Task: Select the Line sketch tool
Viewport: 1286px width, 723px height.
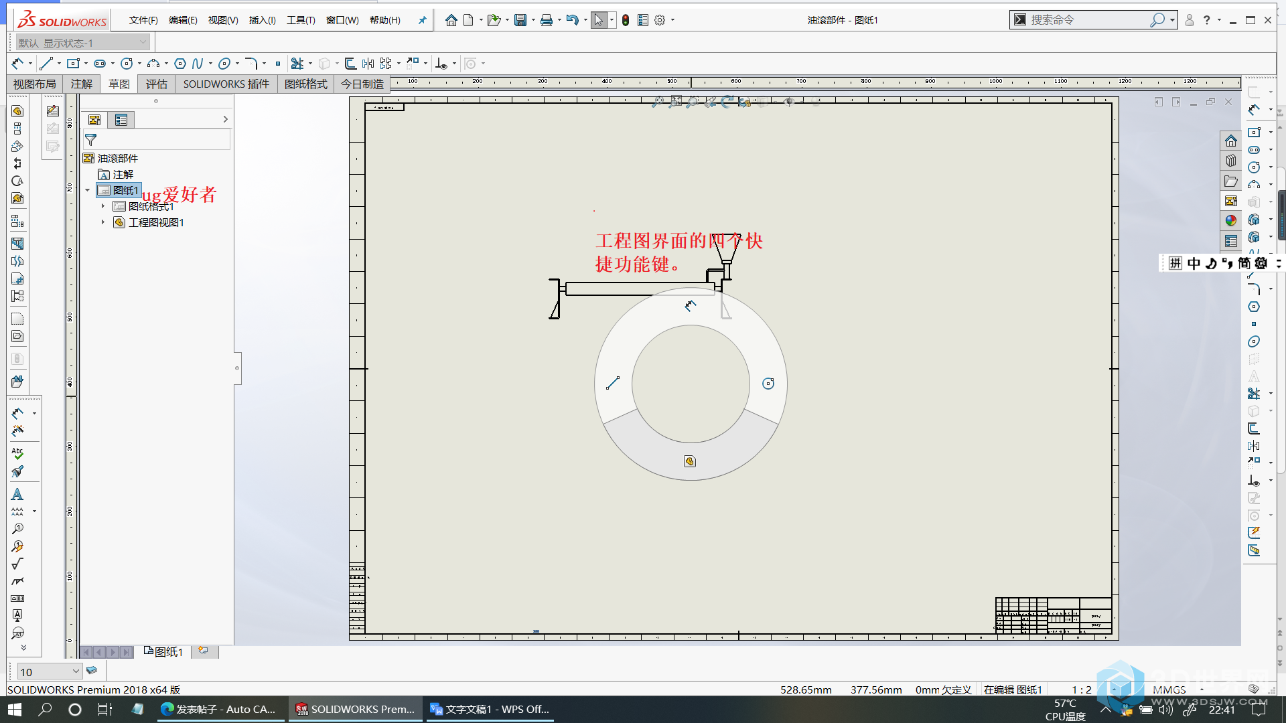Action: click(x=46, y=64)
